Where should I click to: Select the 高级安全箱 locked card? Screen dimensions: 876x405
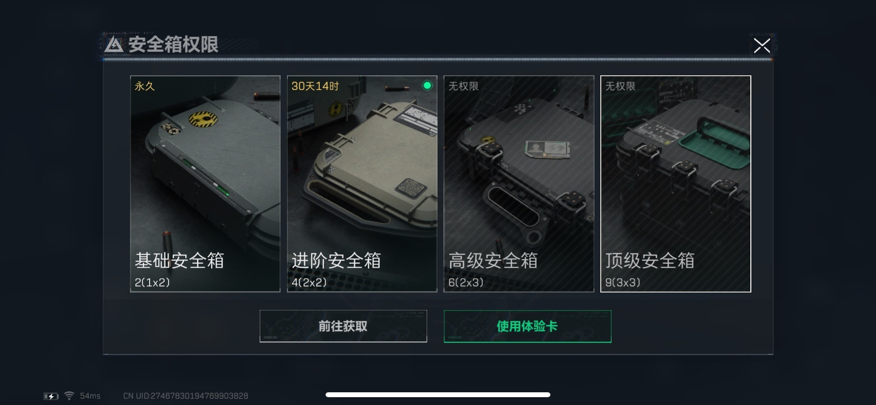click(519, 184)
